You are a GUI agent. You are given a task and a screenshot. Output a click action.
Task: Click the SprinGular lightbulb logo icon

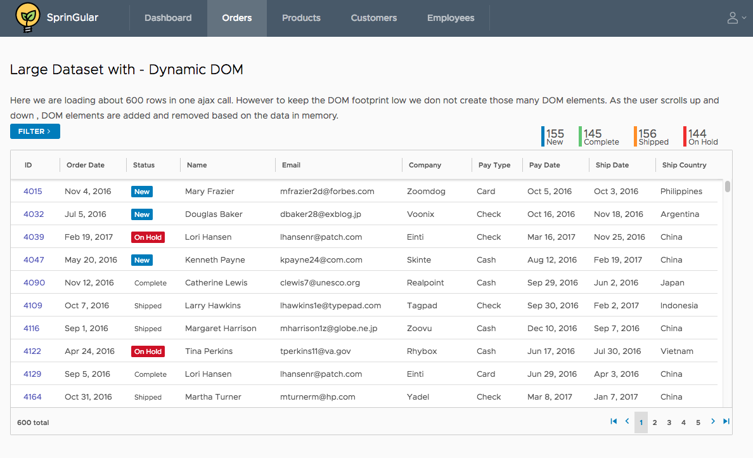pos(27,18)
